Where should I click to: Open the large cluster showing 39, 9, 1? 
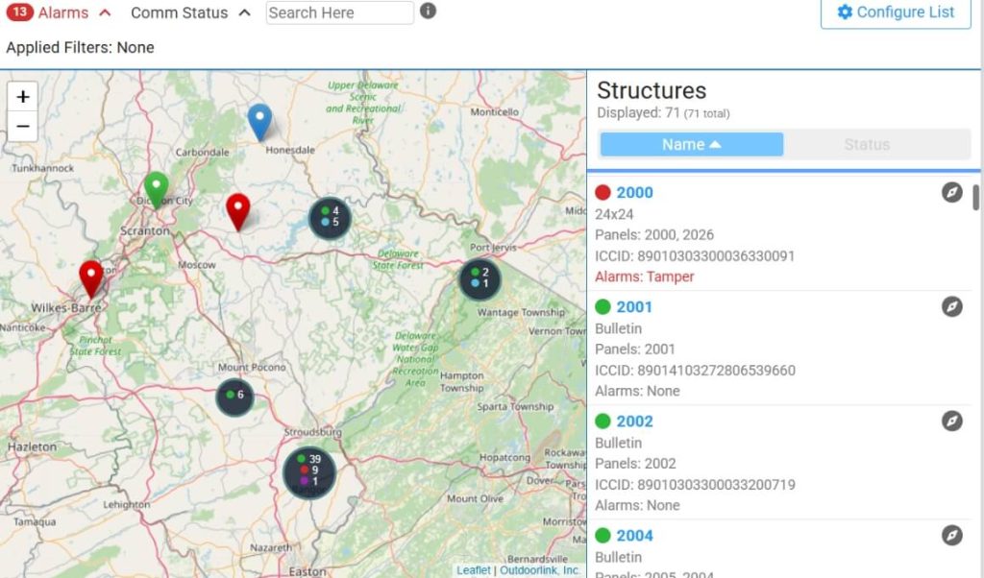click(x=309, y=471)
